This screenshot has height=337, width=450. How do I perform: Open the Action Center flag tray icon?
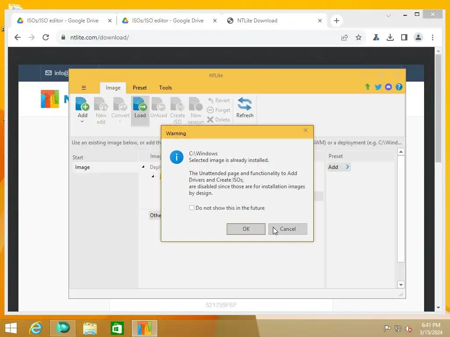[387, 328]
